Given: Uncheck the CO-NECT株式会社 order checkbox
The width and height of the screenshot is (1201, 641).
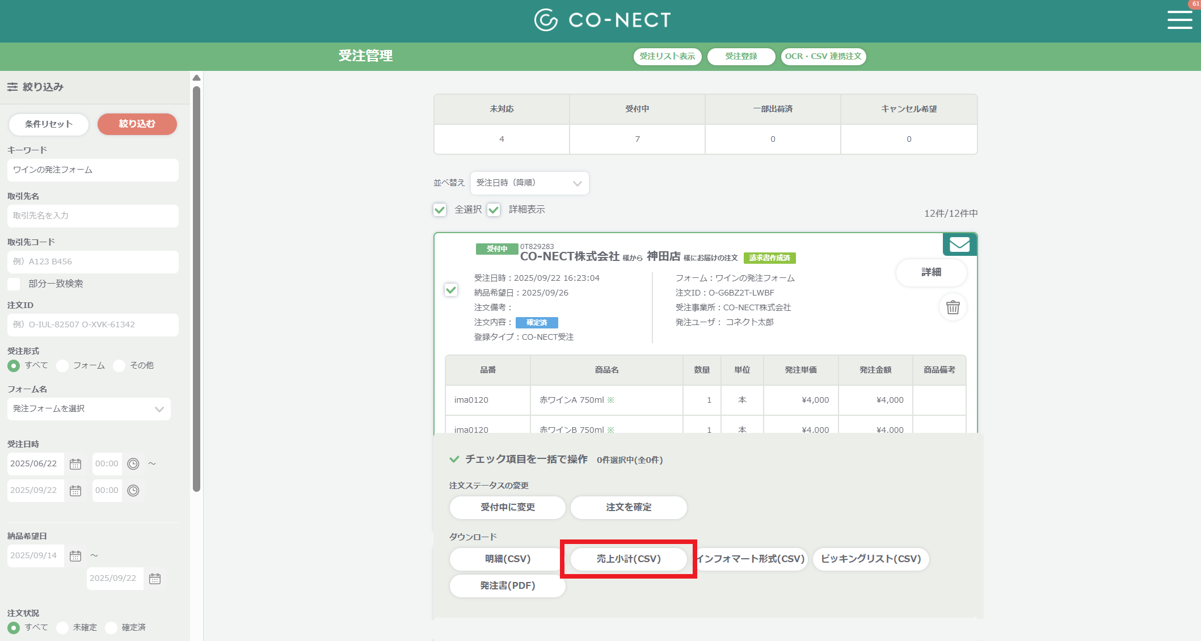Looking at the screenshot, I should [451, 290].
